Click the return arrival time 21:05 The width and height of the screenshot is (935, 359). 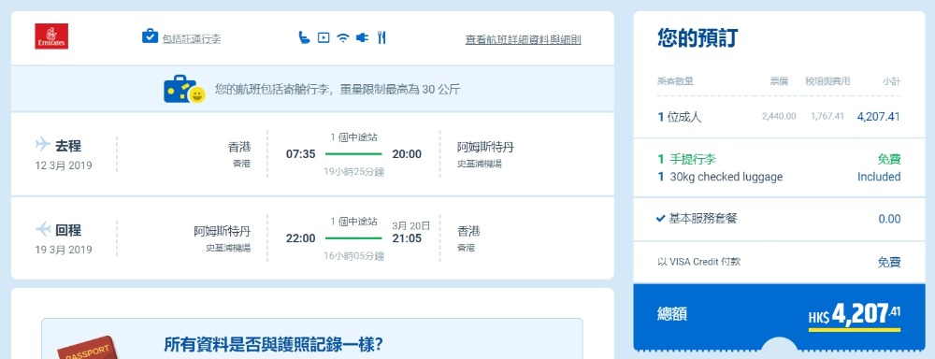tap(407, 238)
